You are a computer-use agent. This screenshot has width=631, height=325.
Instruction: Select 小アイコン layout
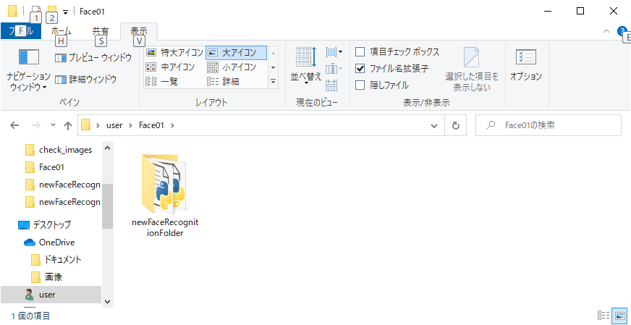coord(232,67)
